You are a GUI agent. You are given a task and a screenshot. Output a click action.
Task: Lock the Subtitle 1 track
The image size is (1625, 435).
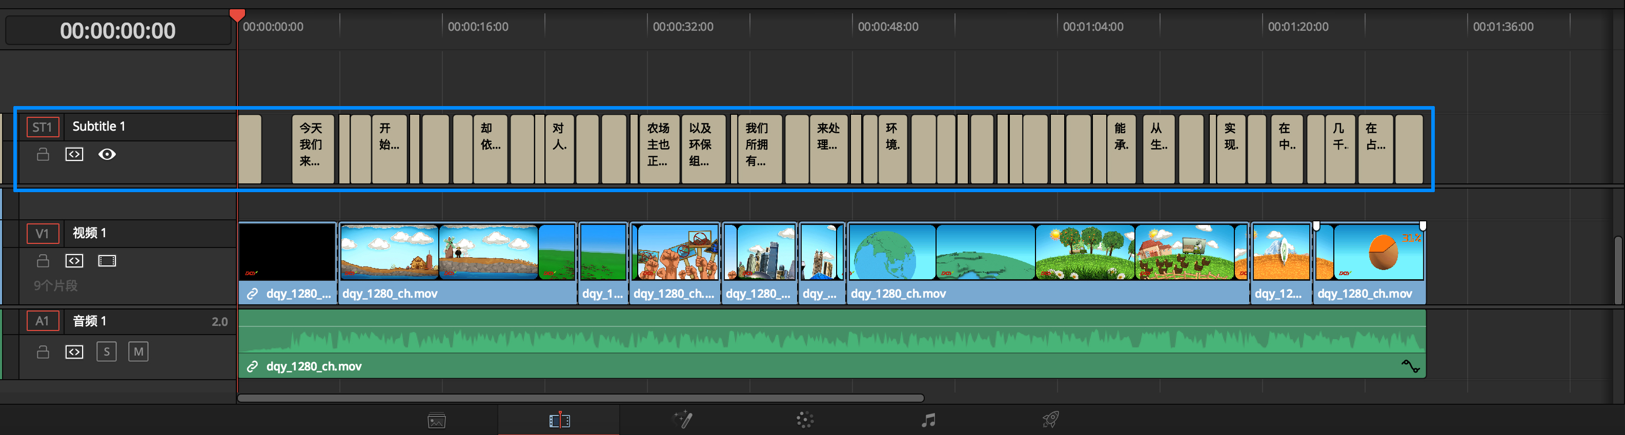click(43, 154)
